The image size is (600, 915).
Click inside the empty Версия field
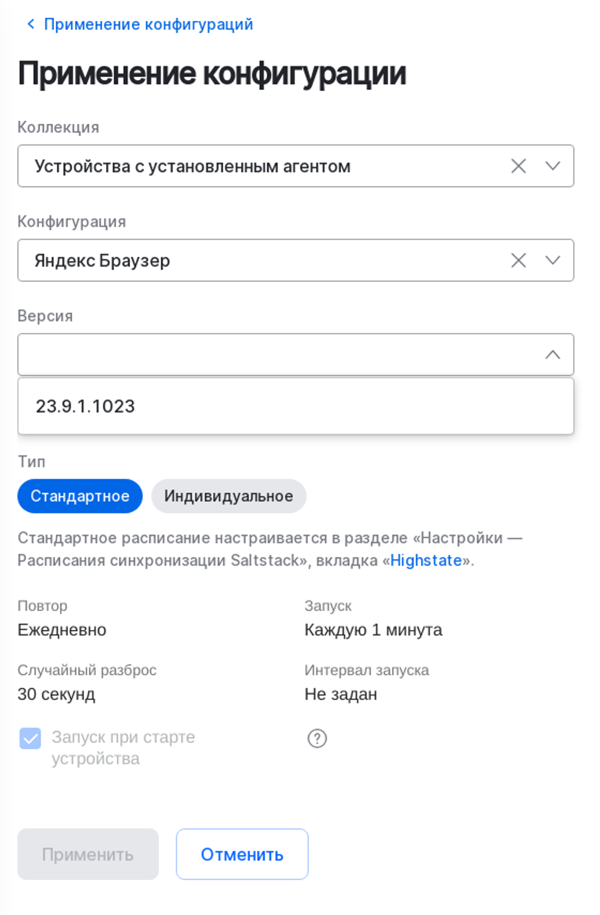point(268,355)
